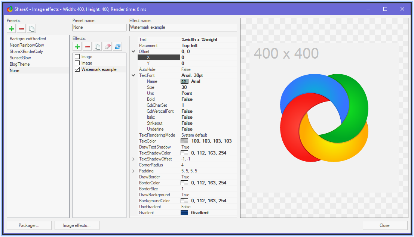
Task: Select the SunsetGlow preset
Action: pyautogui.click(x=20, y=58)
